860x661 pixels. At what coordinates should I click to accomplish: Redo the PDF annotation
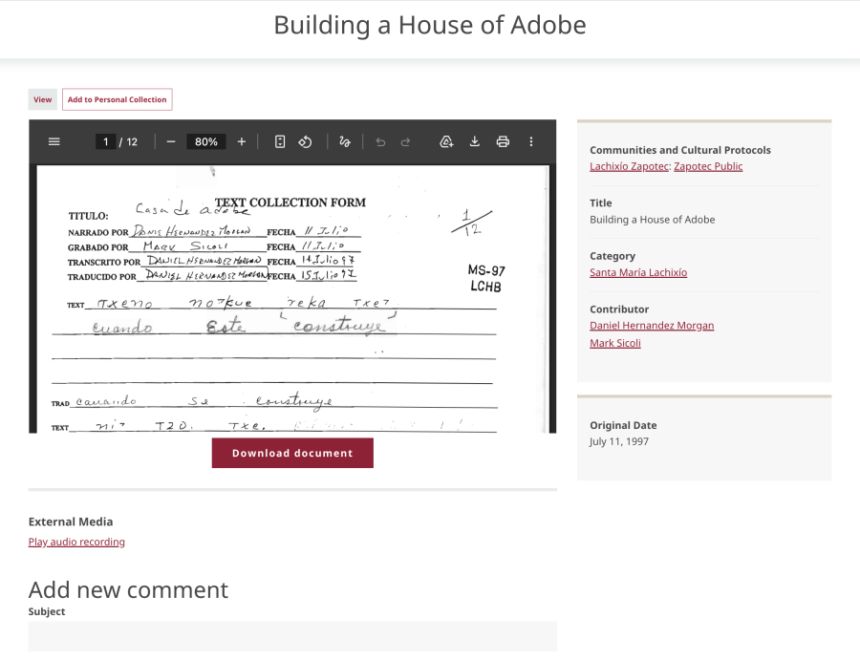click(x=405, y=142)
